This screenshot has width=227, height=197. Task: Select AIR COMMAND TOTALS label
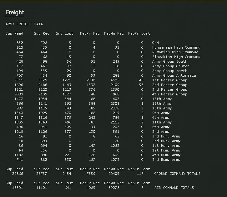(174, 188)
